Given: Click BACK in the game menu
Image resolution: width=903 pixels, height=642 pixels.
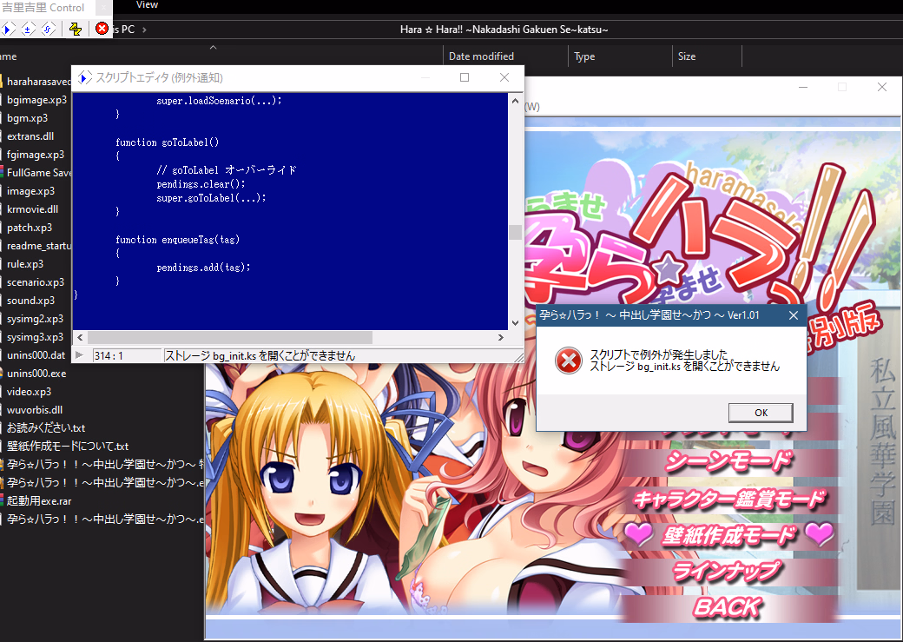Looking at the screenshot, I should click(x=728, y=607).
